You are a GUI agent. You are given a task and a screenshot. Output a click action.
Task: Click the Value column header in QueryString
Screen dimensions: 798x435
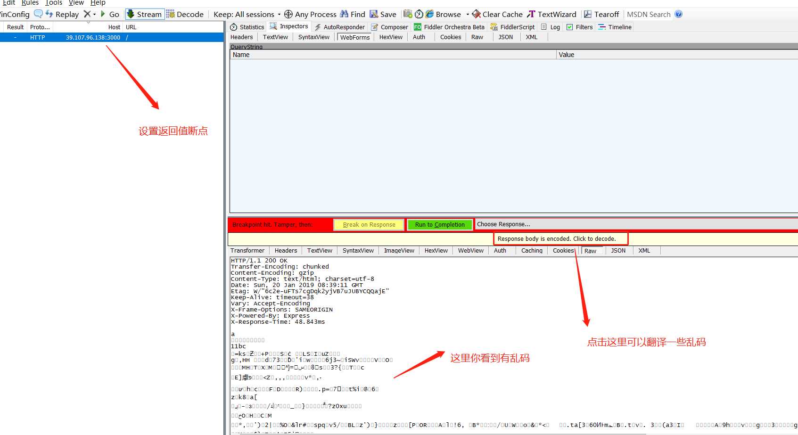tap(677, 55)
